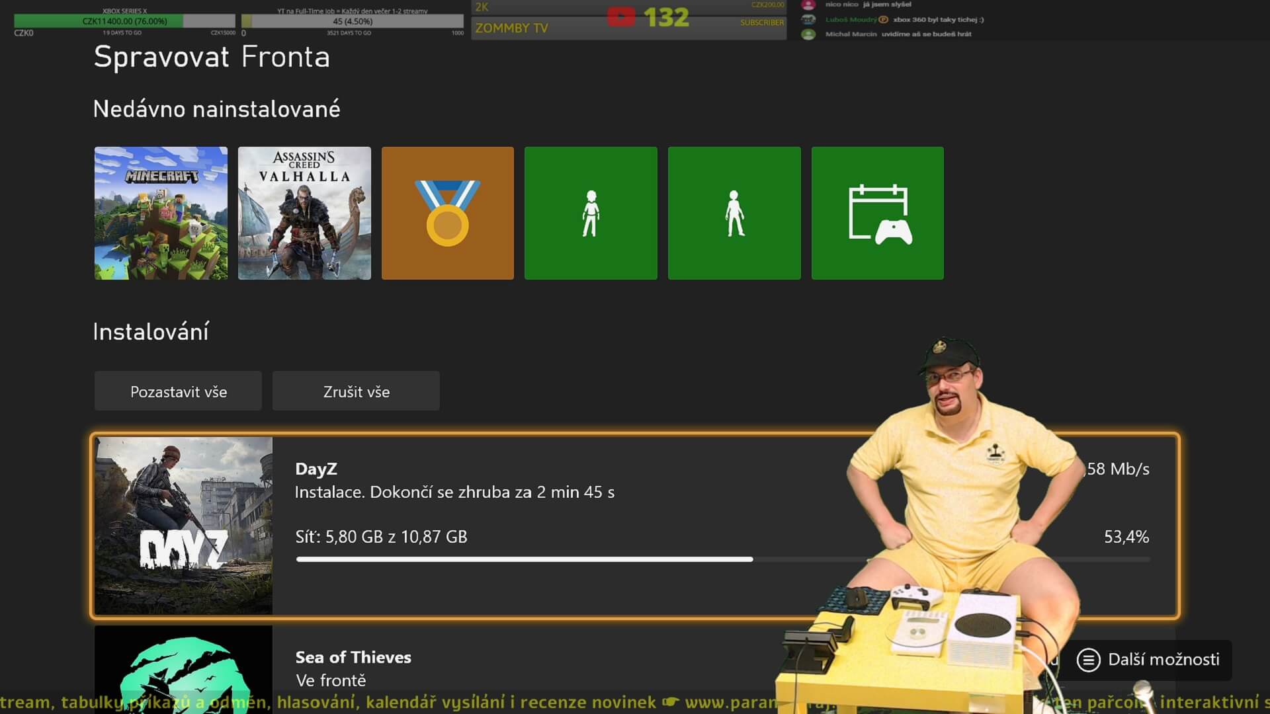Viewport: 1270px width, 714px height.
Task: Select the avatar tile with long hair
Action: click(591, 213)
